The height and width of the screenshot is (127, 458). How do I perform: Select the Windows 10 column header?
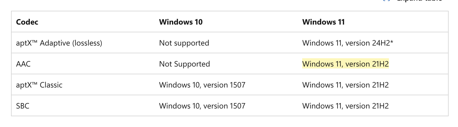(181, 22)
